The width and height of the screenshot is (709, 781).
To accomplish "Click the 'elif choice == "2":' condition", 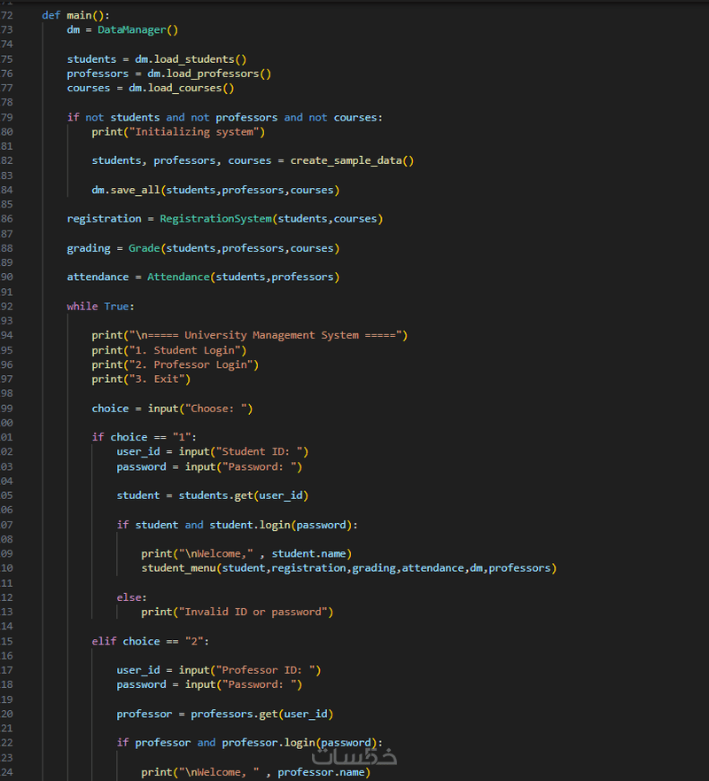I will pos(151,642).
